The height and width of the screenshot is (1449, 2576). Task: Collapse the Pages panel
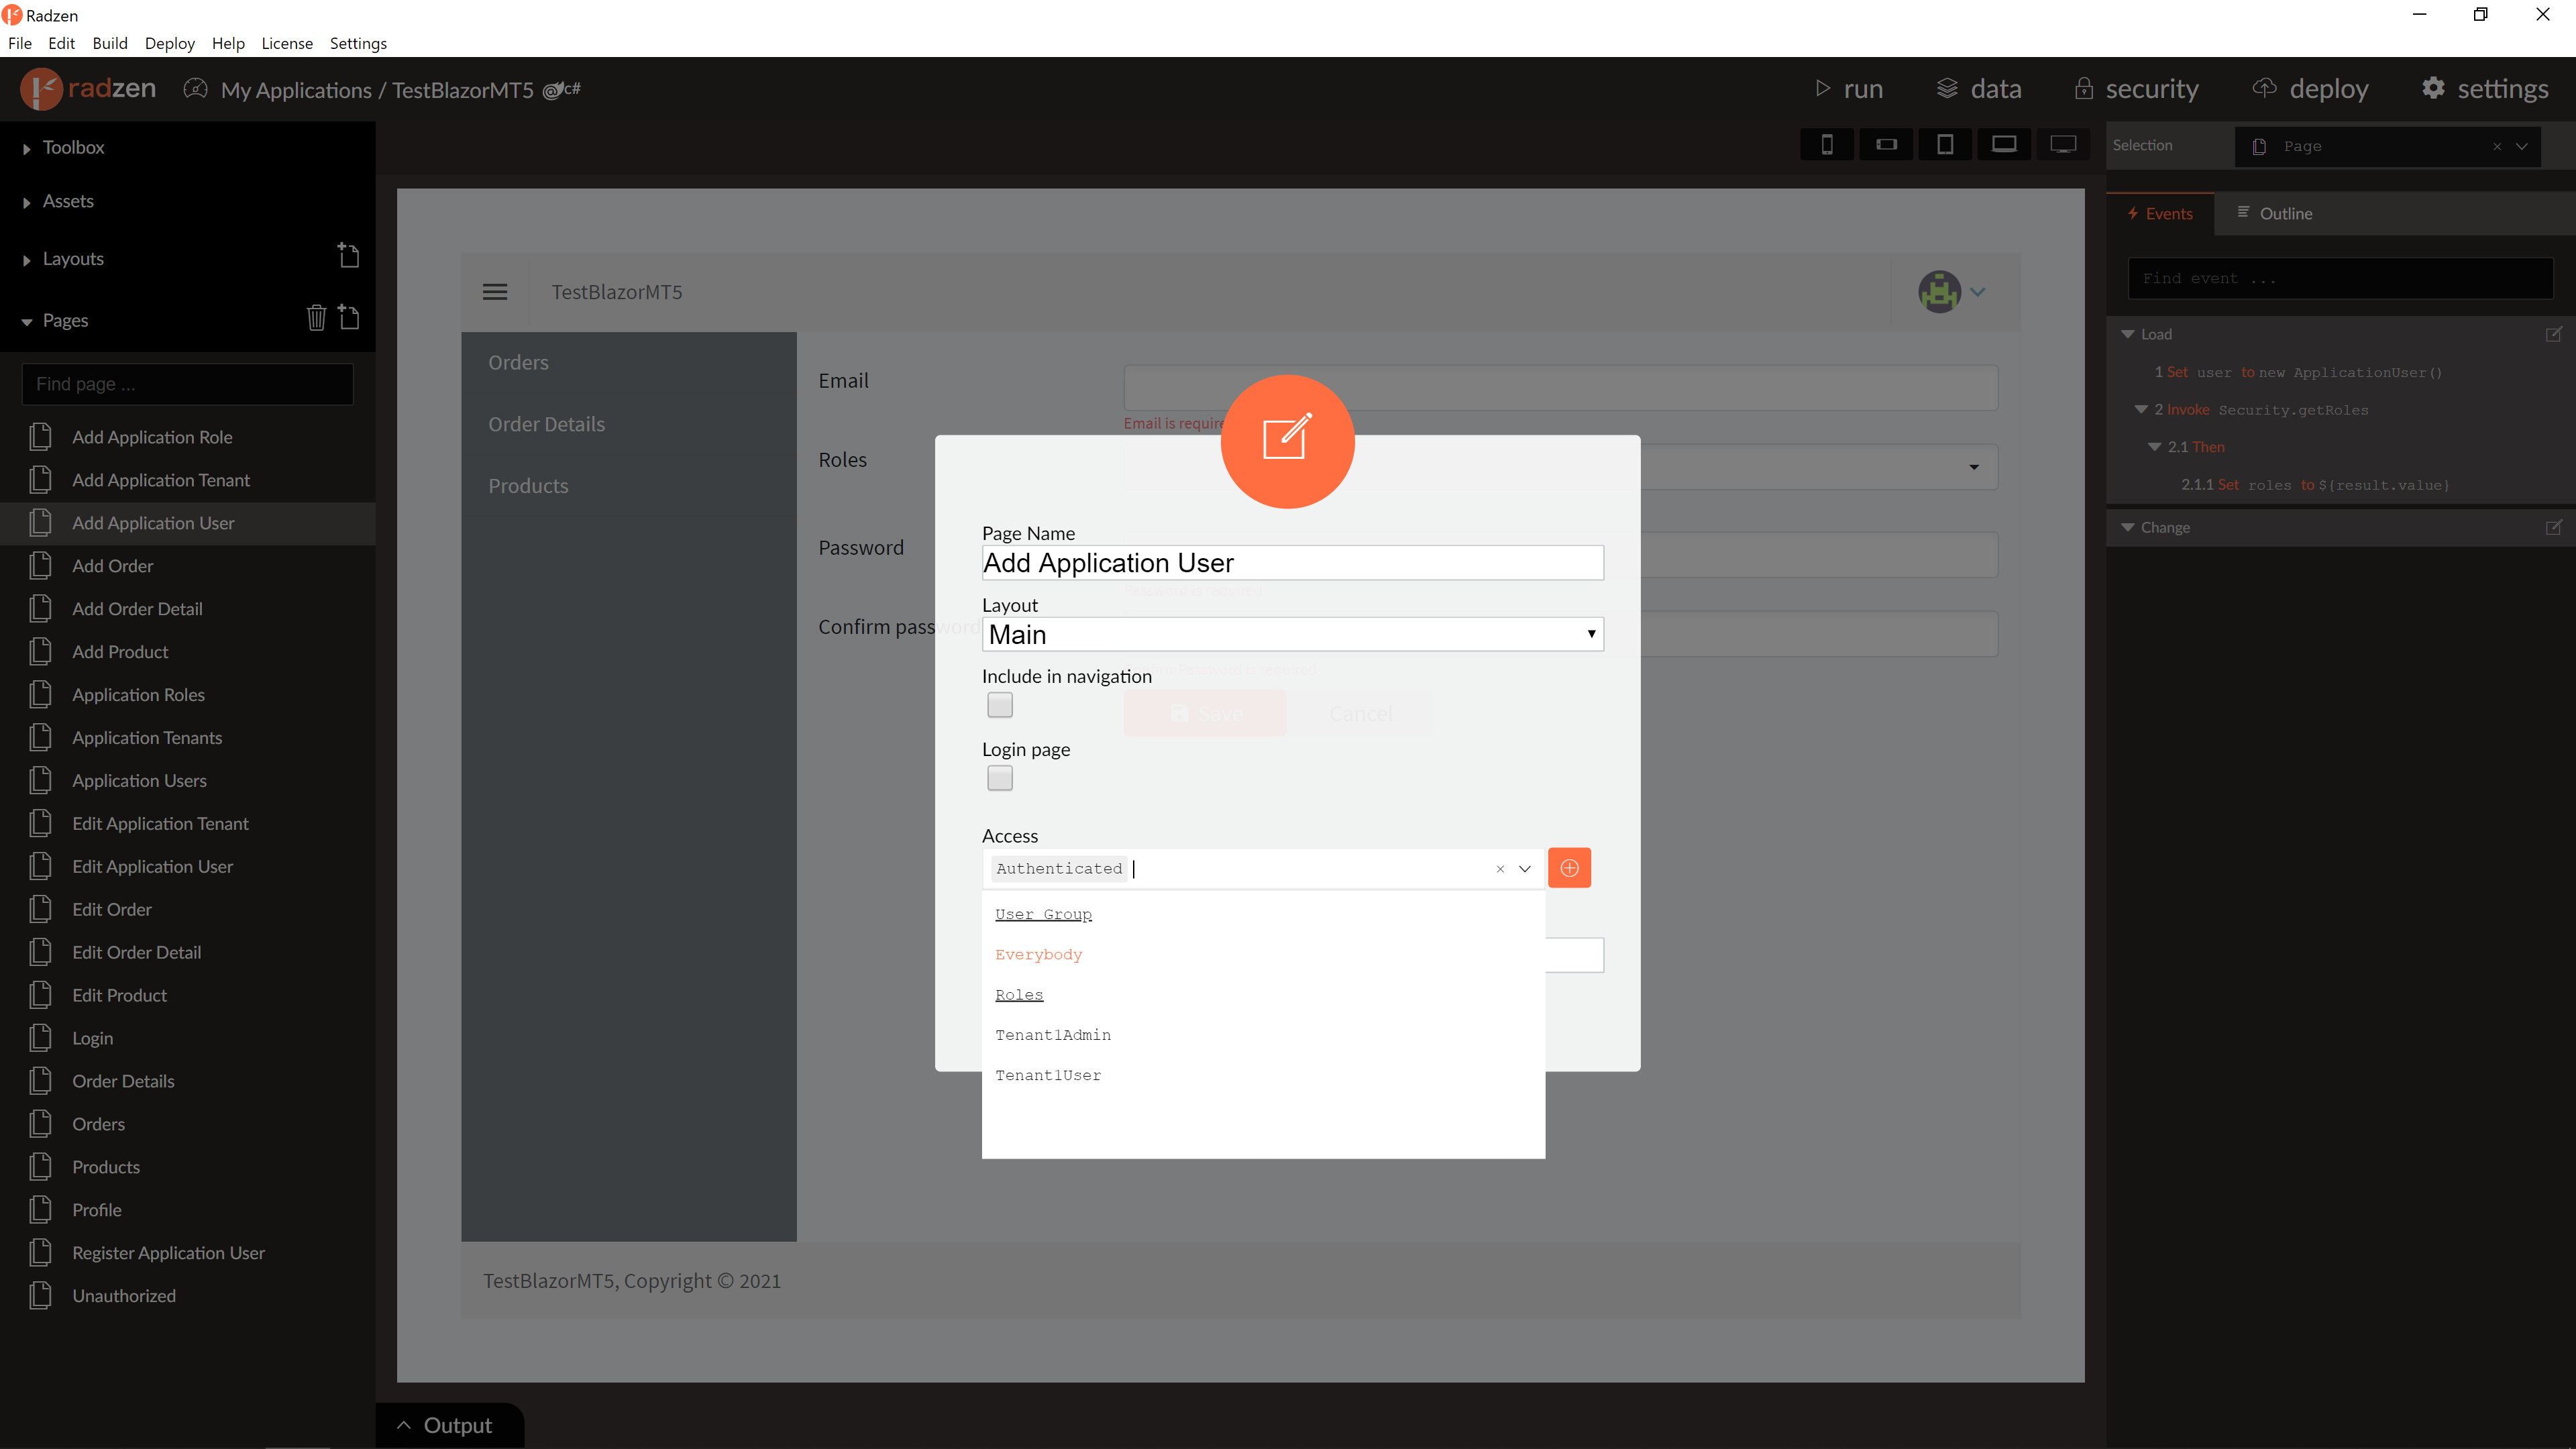[27, 322]
